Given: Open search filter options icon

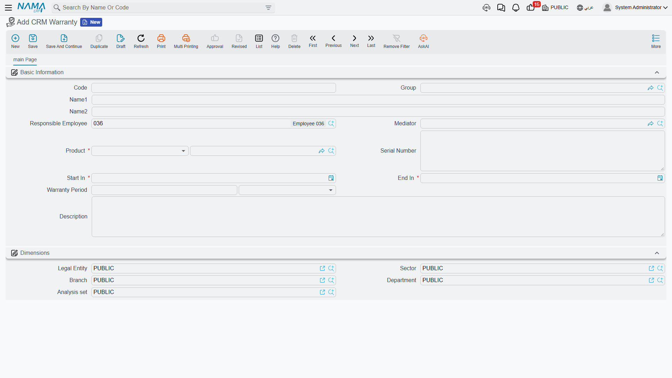Looking at the screenshot, I should coord(268,8).
